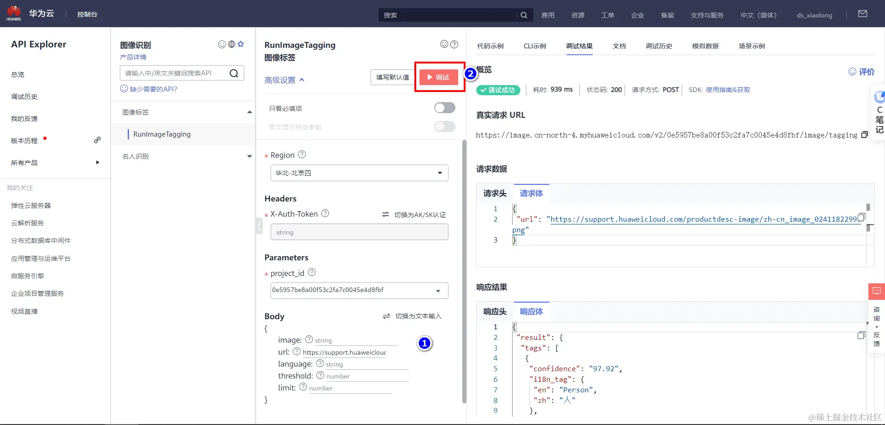Image resolution: width=885 pixels, height=425 pixels.
Task: Click smiley feedback icon beside 图像识别
Action: pos(222,44)
